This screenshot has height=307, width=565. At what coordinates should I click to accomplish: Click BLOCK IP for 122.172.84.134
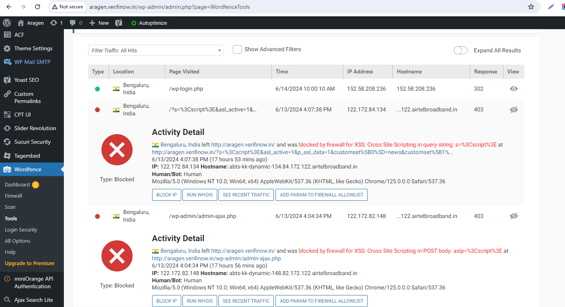[167, 195]
